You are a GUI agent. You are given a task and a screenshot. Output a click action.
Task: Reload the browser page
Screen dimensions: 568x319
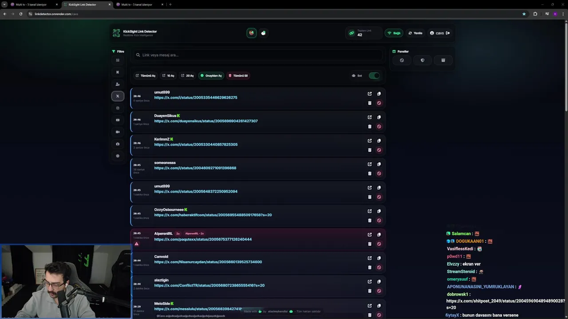pyautogui.click(x=20, y=14)
